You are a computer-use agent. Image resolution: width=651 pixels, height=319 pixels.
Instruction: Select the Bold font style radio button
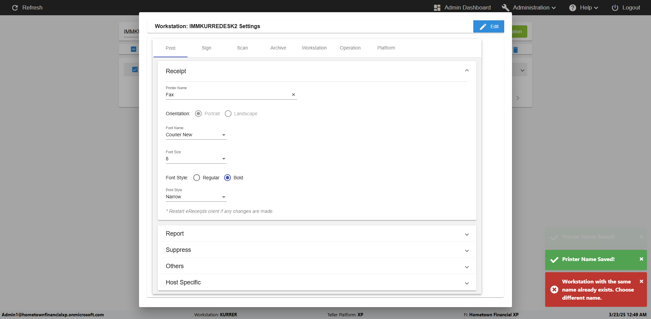click(228, 178)
